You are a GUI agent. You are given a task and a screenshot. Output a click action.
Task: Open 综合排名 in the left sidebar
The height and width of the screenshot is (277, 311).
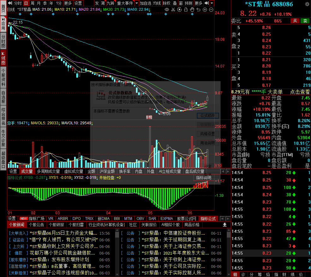click(3, 116)
